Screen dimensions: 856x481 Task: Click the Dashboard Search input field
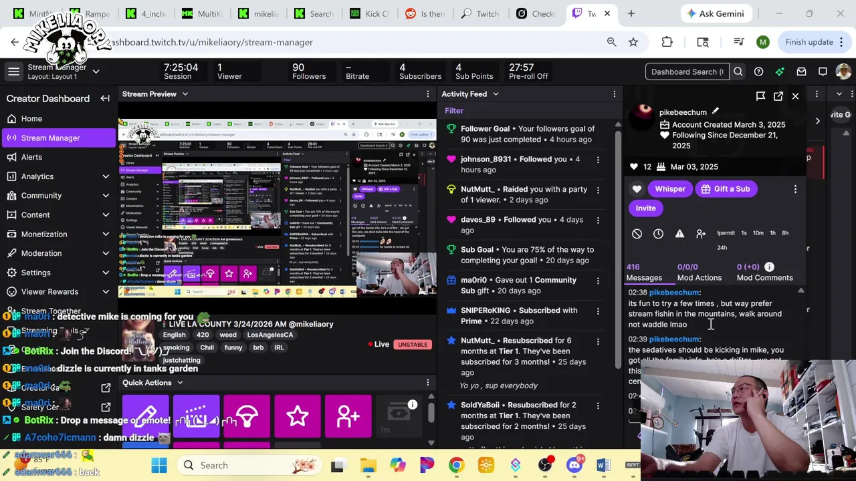687,71
